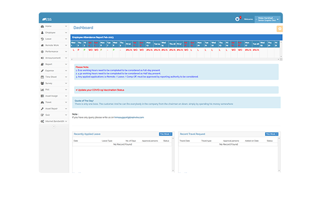Click the Asset Repair wrench icon
322x197 pixels.
[42, 108]
